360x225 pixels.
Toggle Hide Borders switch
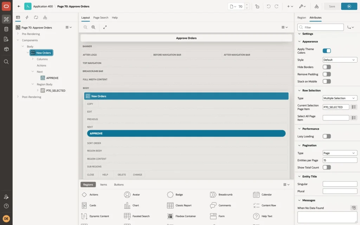click(327, 67)
